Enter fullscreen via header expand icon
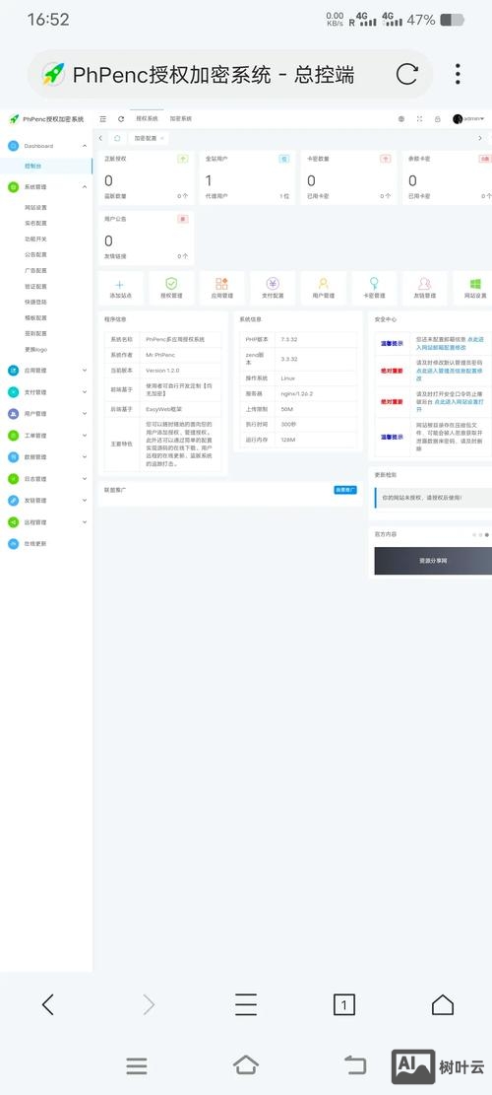492x1095 pixels. (x=419, y=119)
